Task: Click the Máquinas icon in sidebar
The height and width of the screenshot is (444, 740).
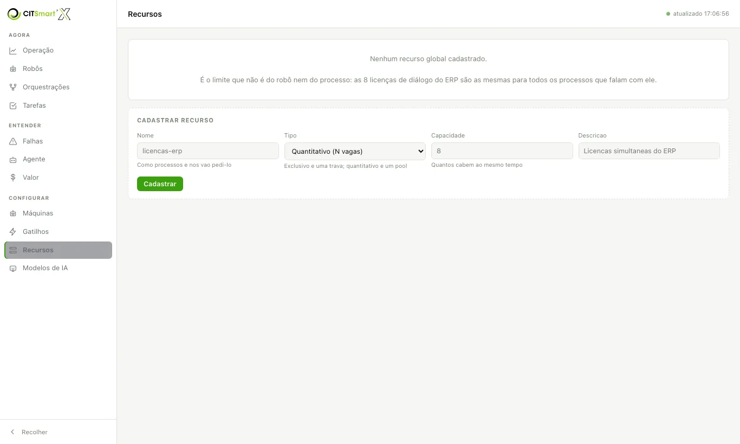Action: click(13, 213)
